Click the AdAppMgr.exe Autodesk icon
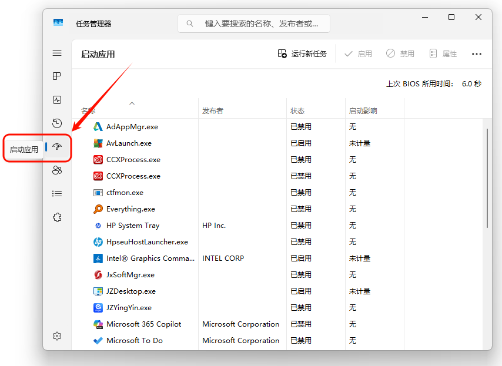This screenshot has height=366, width=502. click(98, 127)
